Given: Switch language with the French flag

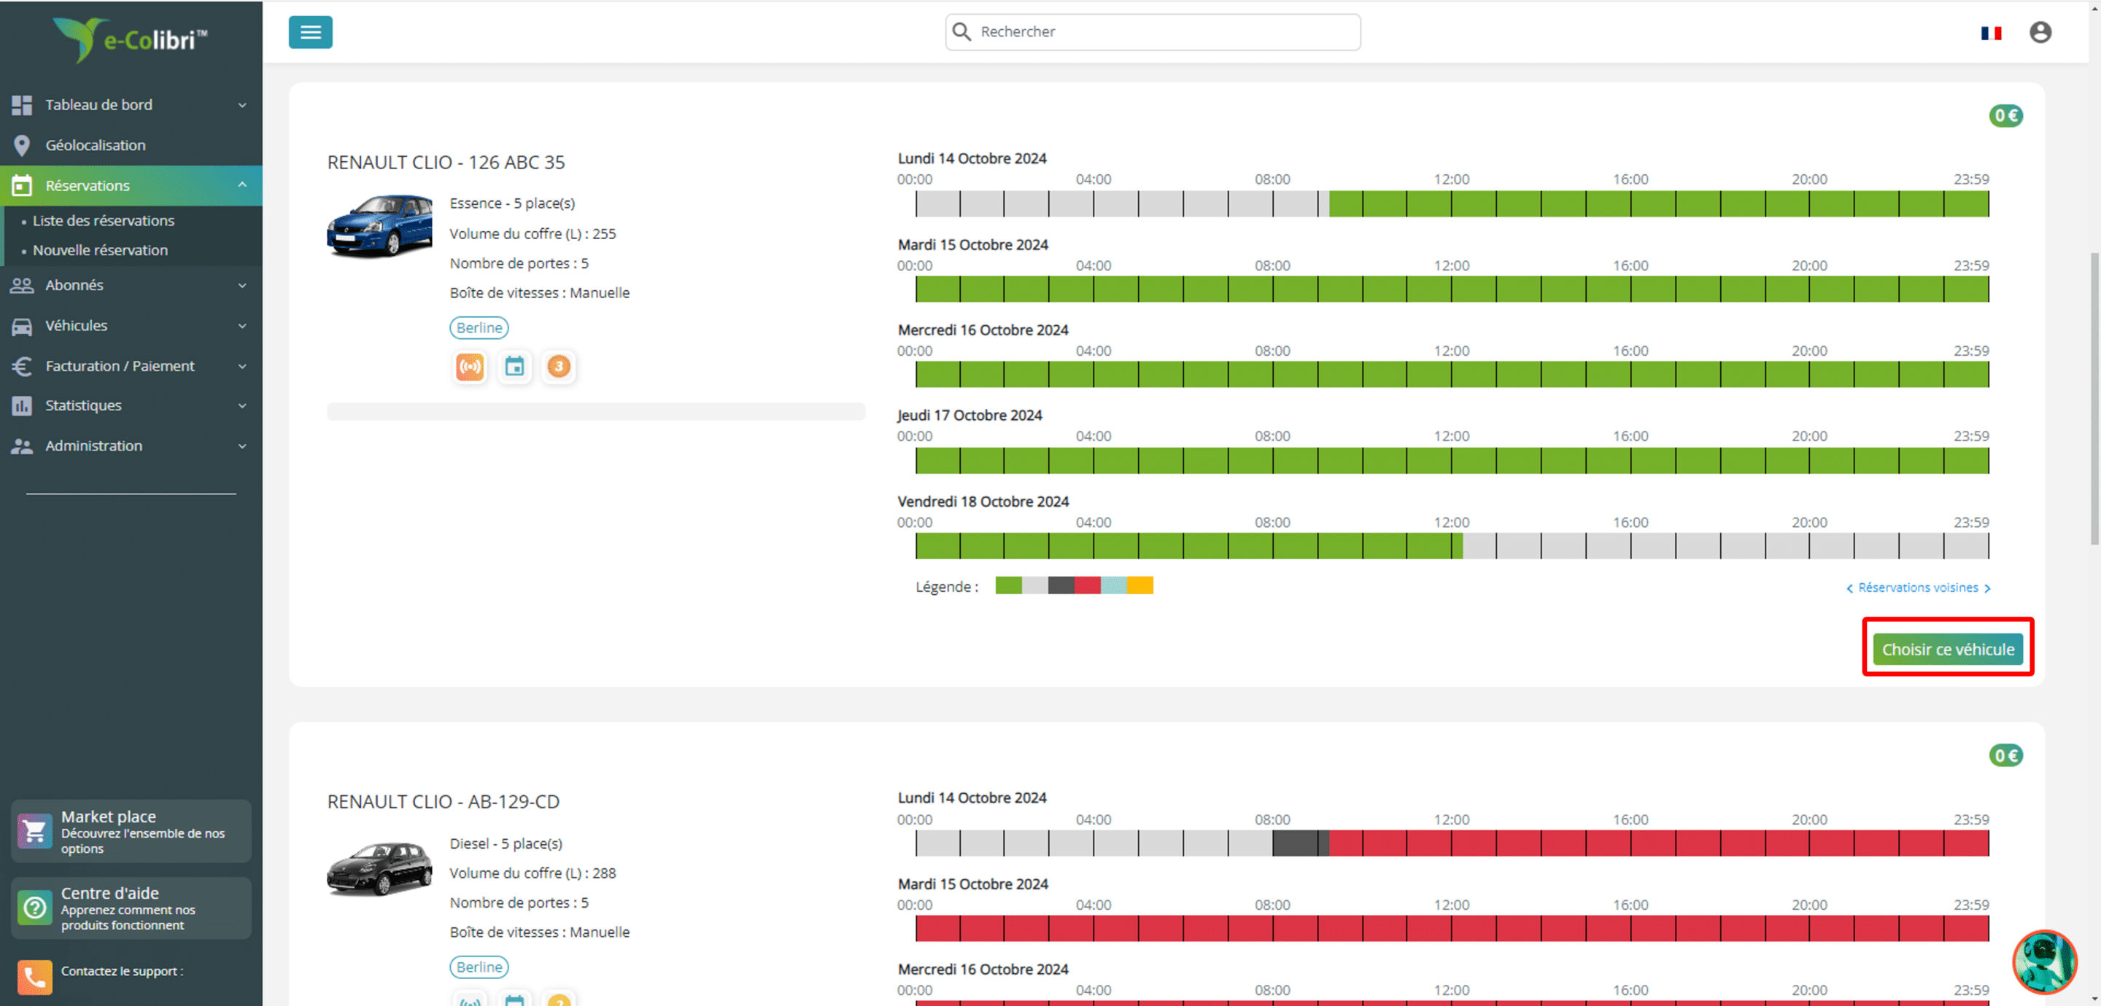Looking at the screenshot, I should (1991, 33).
